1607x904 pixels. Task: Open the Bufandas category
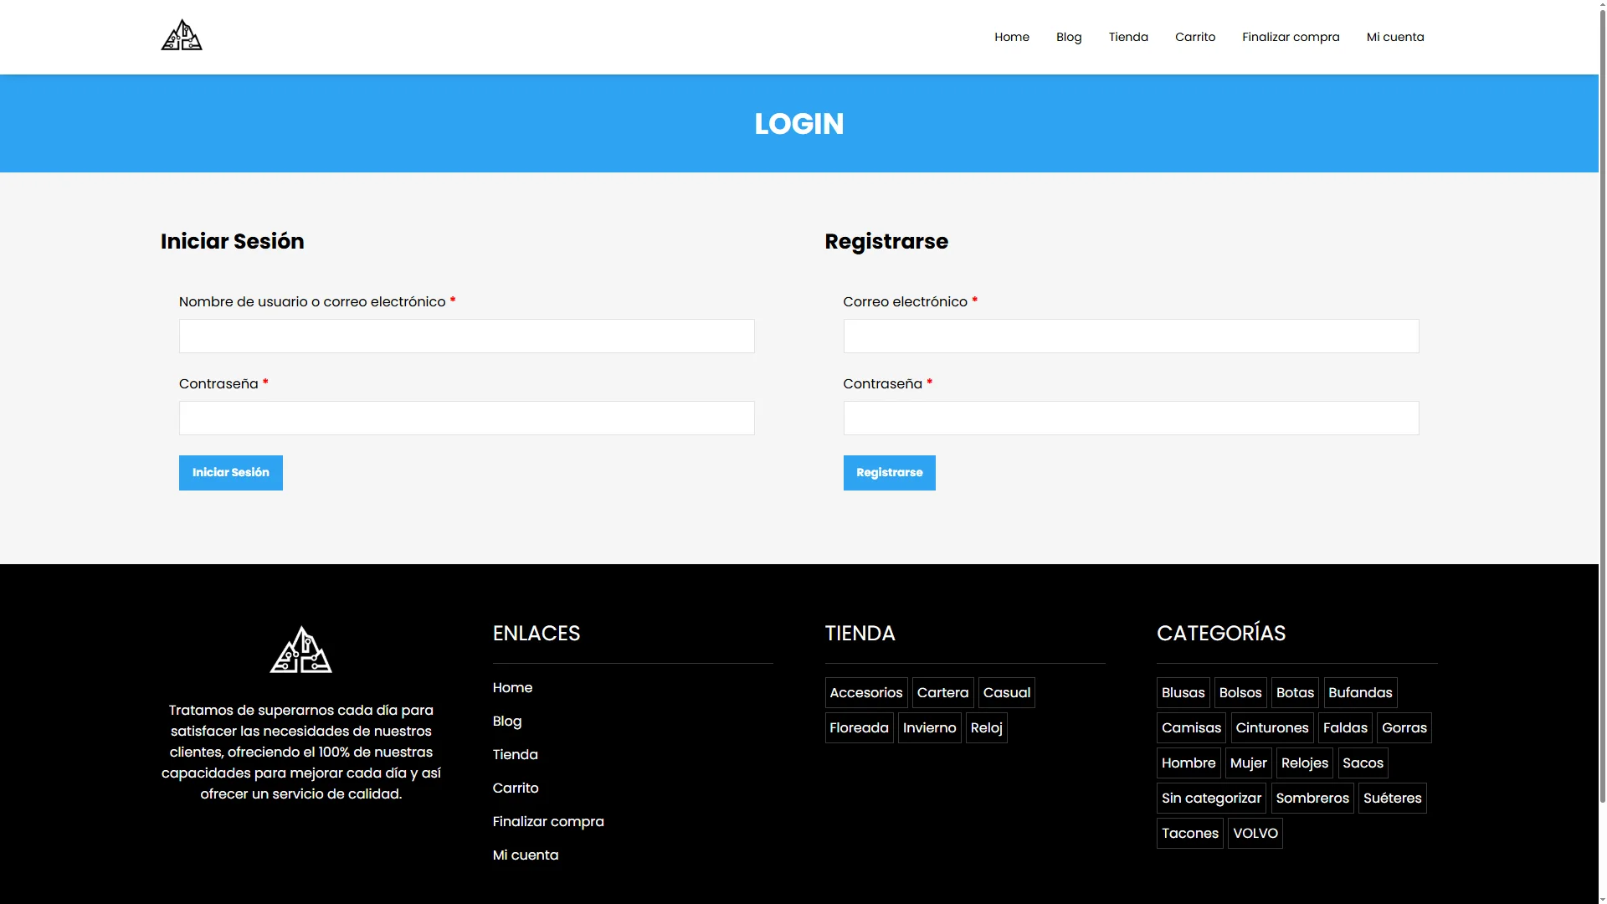click(1360, 692)
